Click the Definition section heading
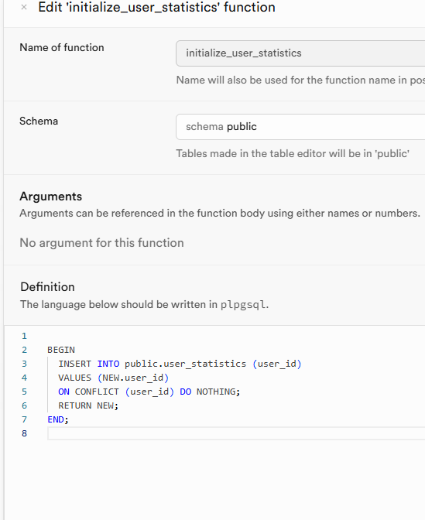 pos(47,287)
